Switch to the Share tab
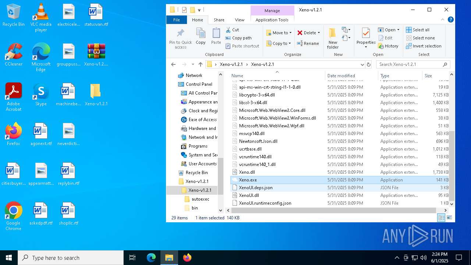Viewport: 471px width, 265px height. pyautogui.click(x=219, y=20)
